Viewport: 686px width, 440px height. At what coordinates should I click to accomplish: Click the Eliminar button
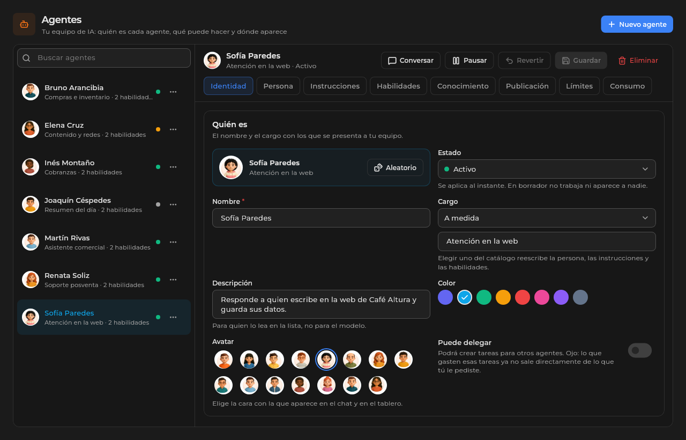638,61
